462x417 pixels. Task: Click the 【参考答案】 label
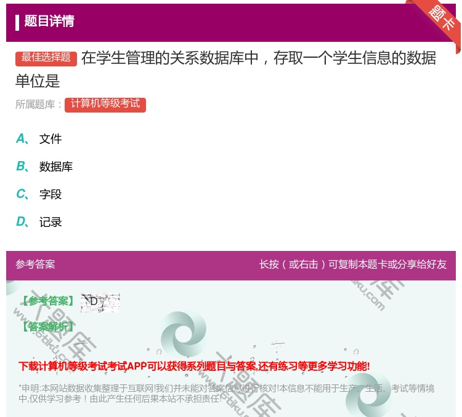pos(48,301)
